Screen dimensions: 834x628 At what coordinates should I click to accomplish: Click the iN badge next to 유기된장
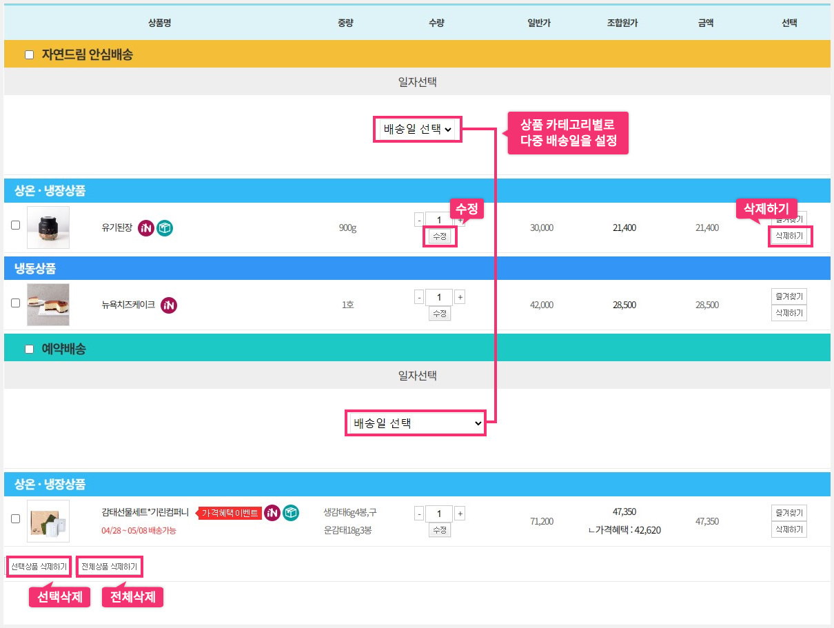(x=145, y=227)
